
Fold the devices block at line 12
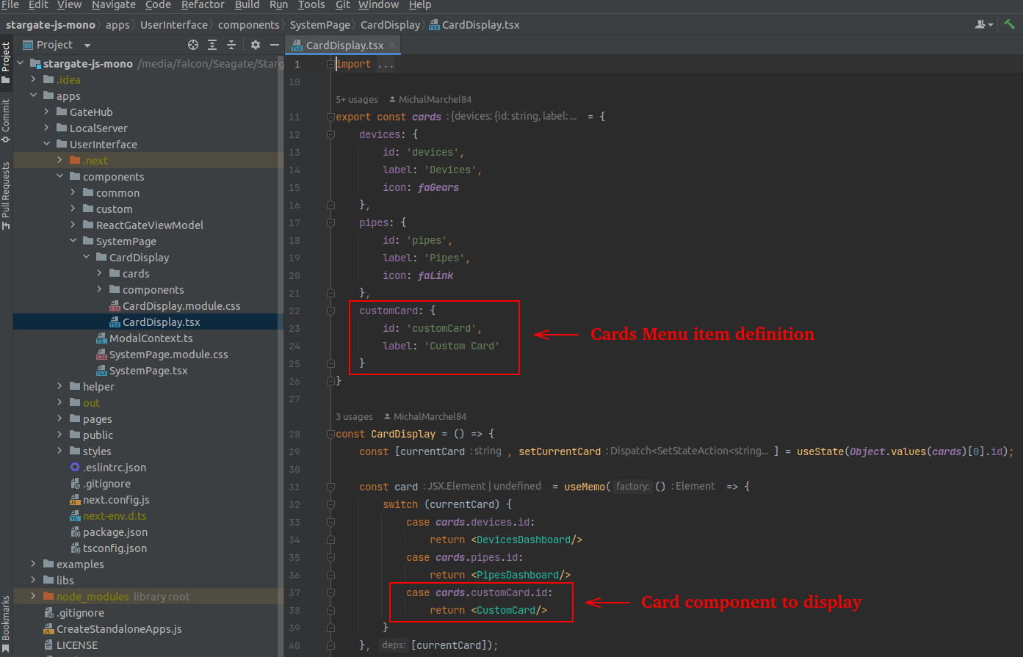(x=330, y=134)
